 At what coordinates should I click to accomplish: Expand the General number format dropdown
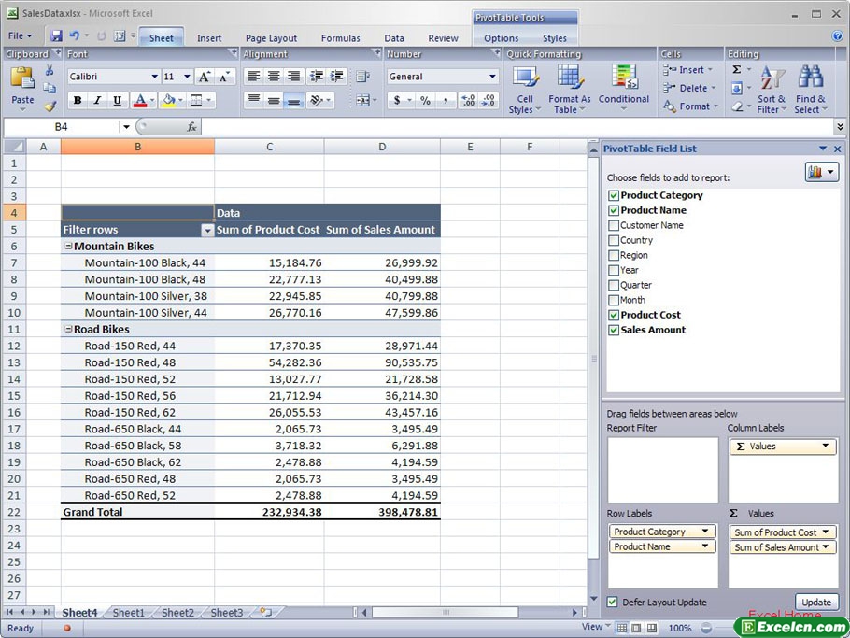click(x=492, y=77)
